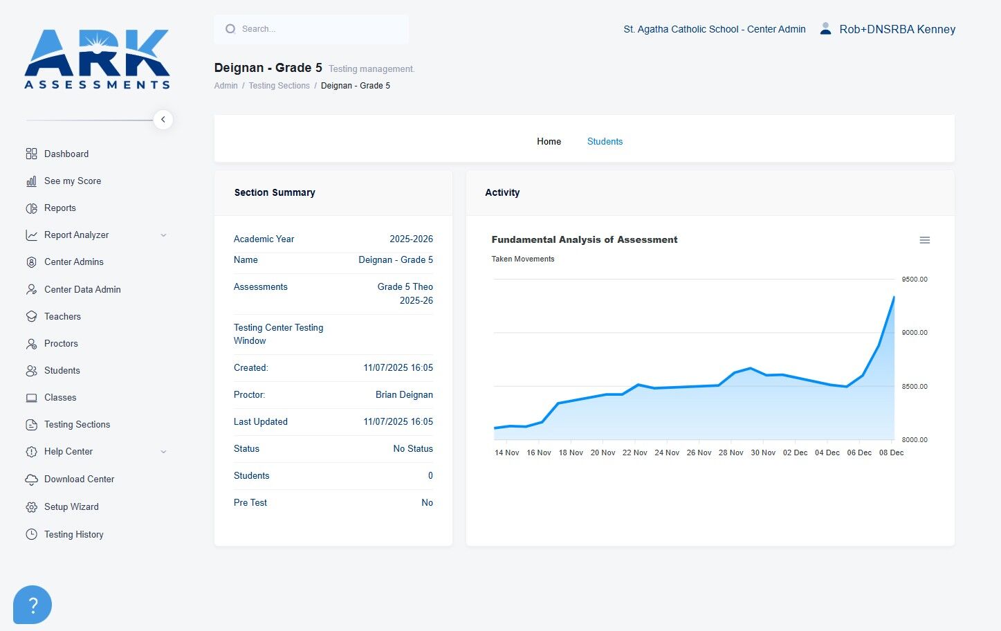This screenshot has height=631, width=1001.
Task: Click the Teachers graduation cap icon
Action: click(x=31, y=316)
